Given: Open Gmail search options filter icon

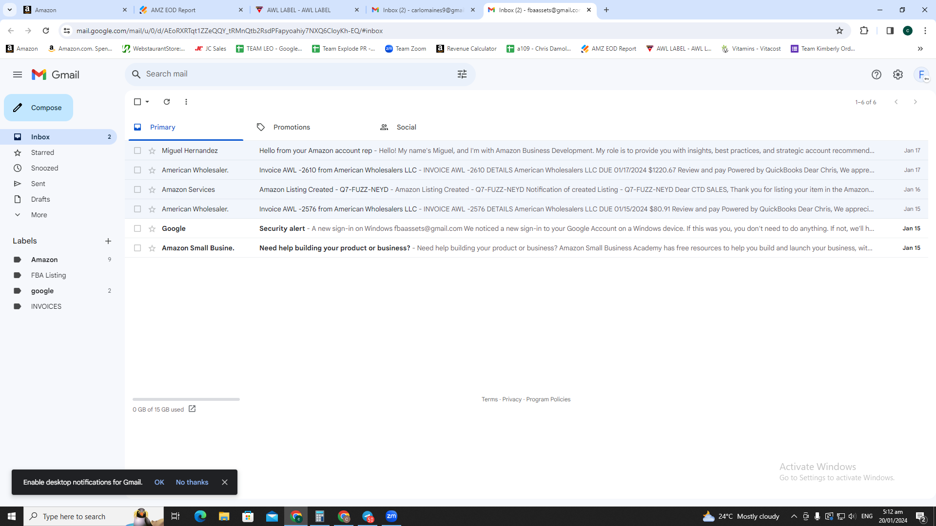Looking at the screenshot, I should [x=462, y=74].
